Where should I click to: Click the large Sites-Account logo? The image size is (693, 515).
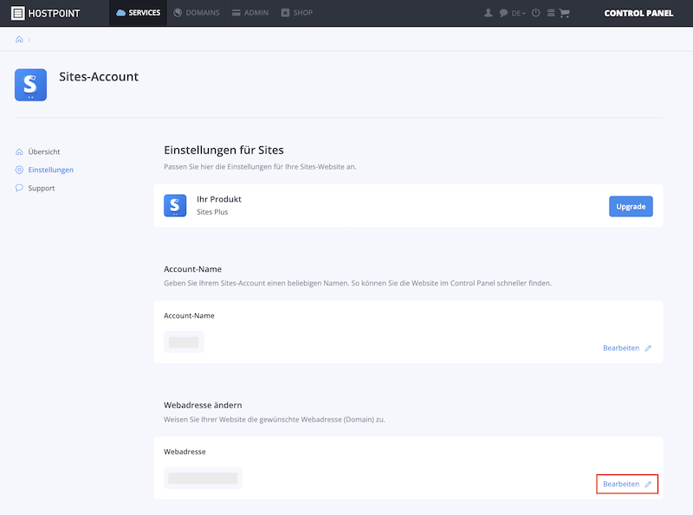(x=30, y=85)
